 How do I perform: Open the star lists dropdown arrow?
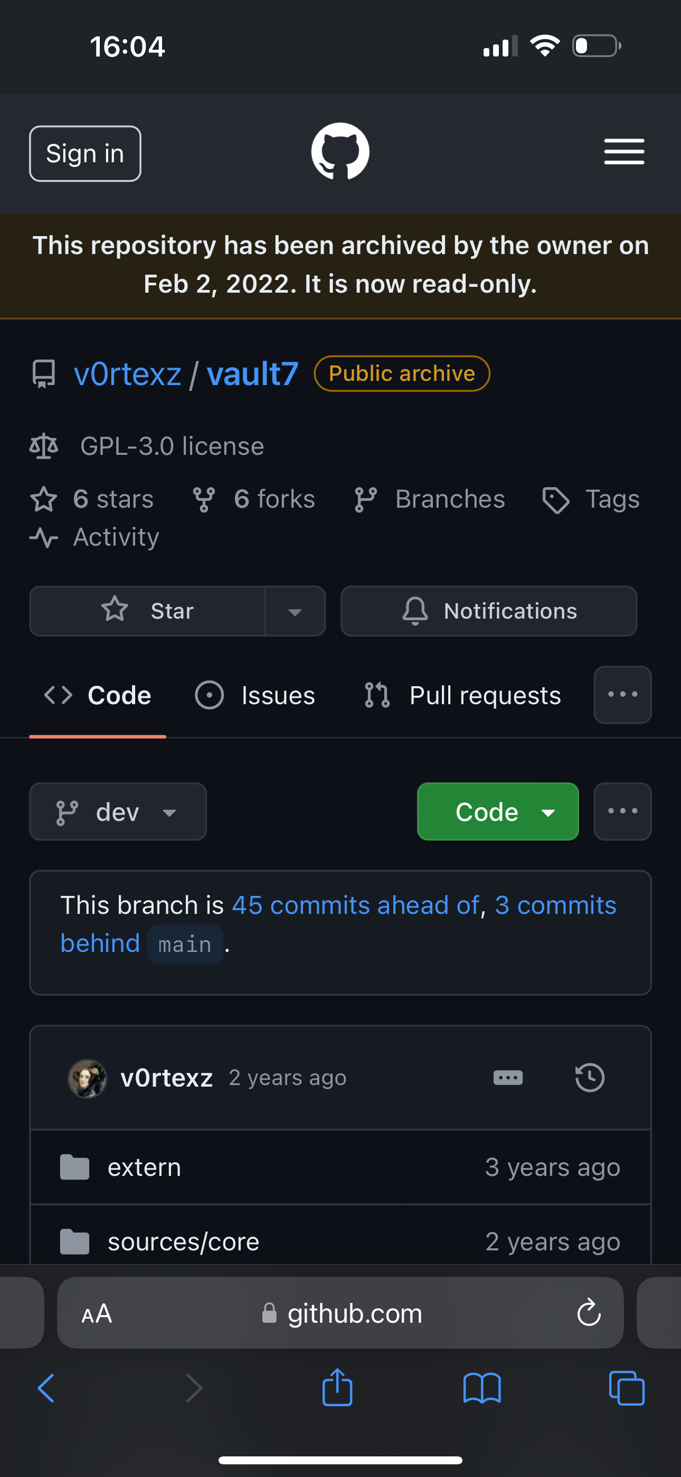tap(295, 611)
